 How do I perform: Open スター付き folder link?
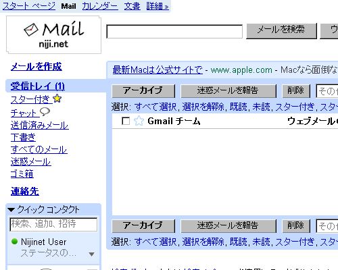point(31,99)
